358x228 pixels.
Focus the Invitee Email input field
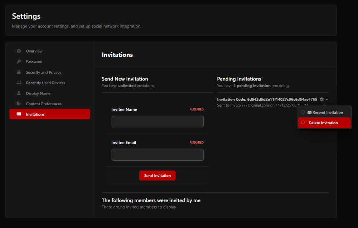click(157, 155)
